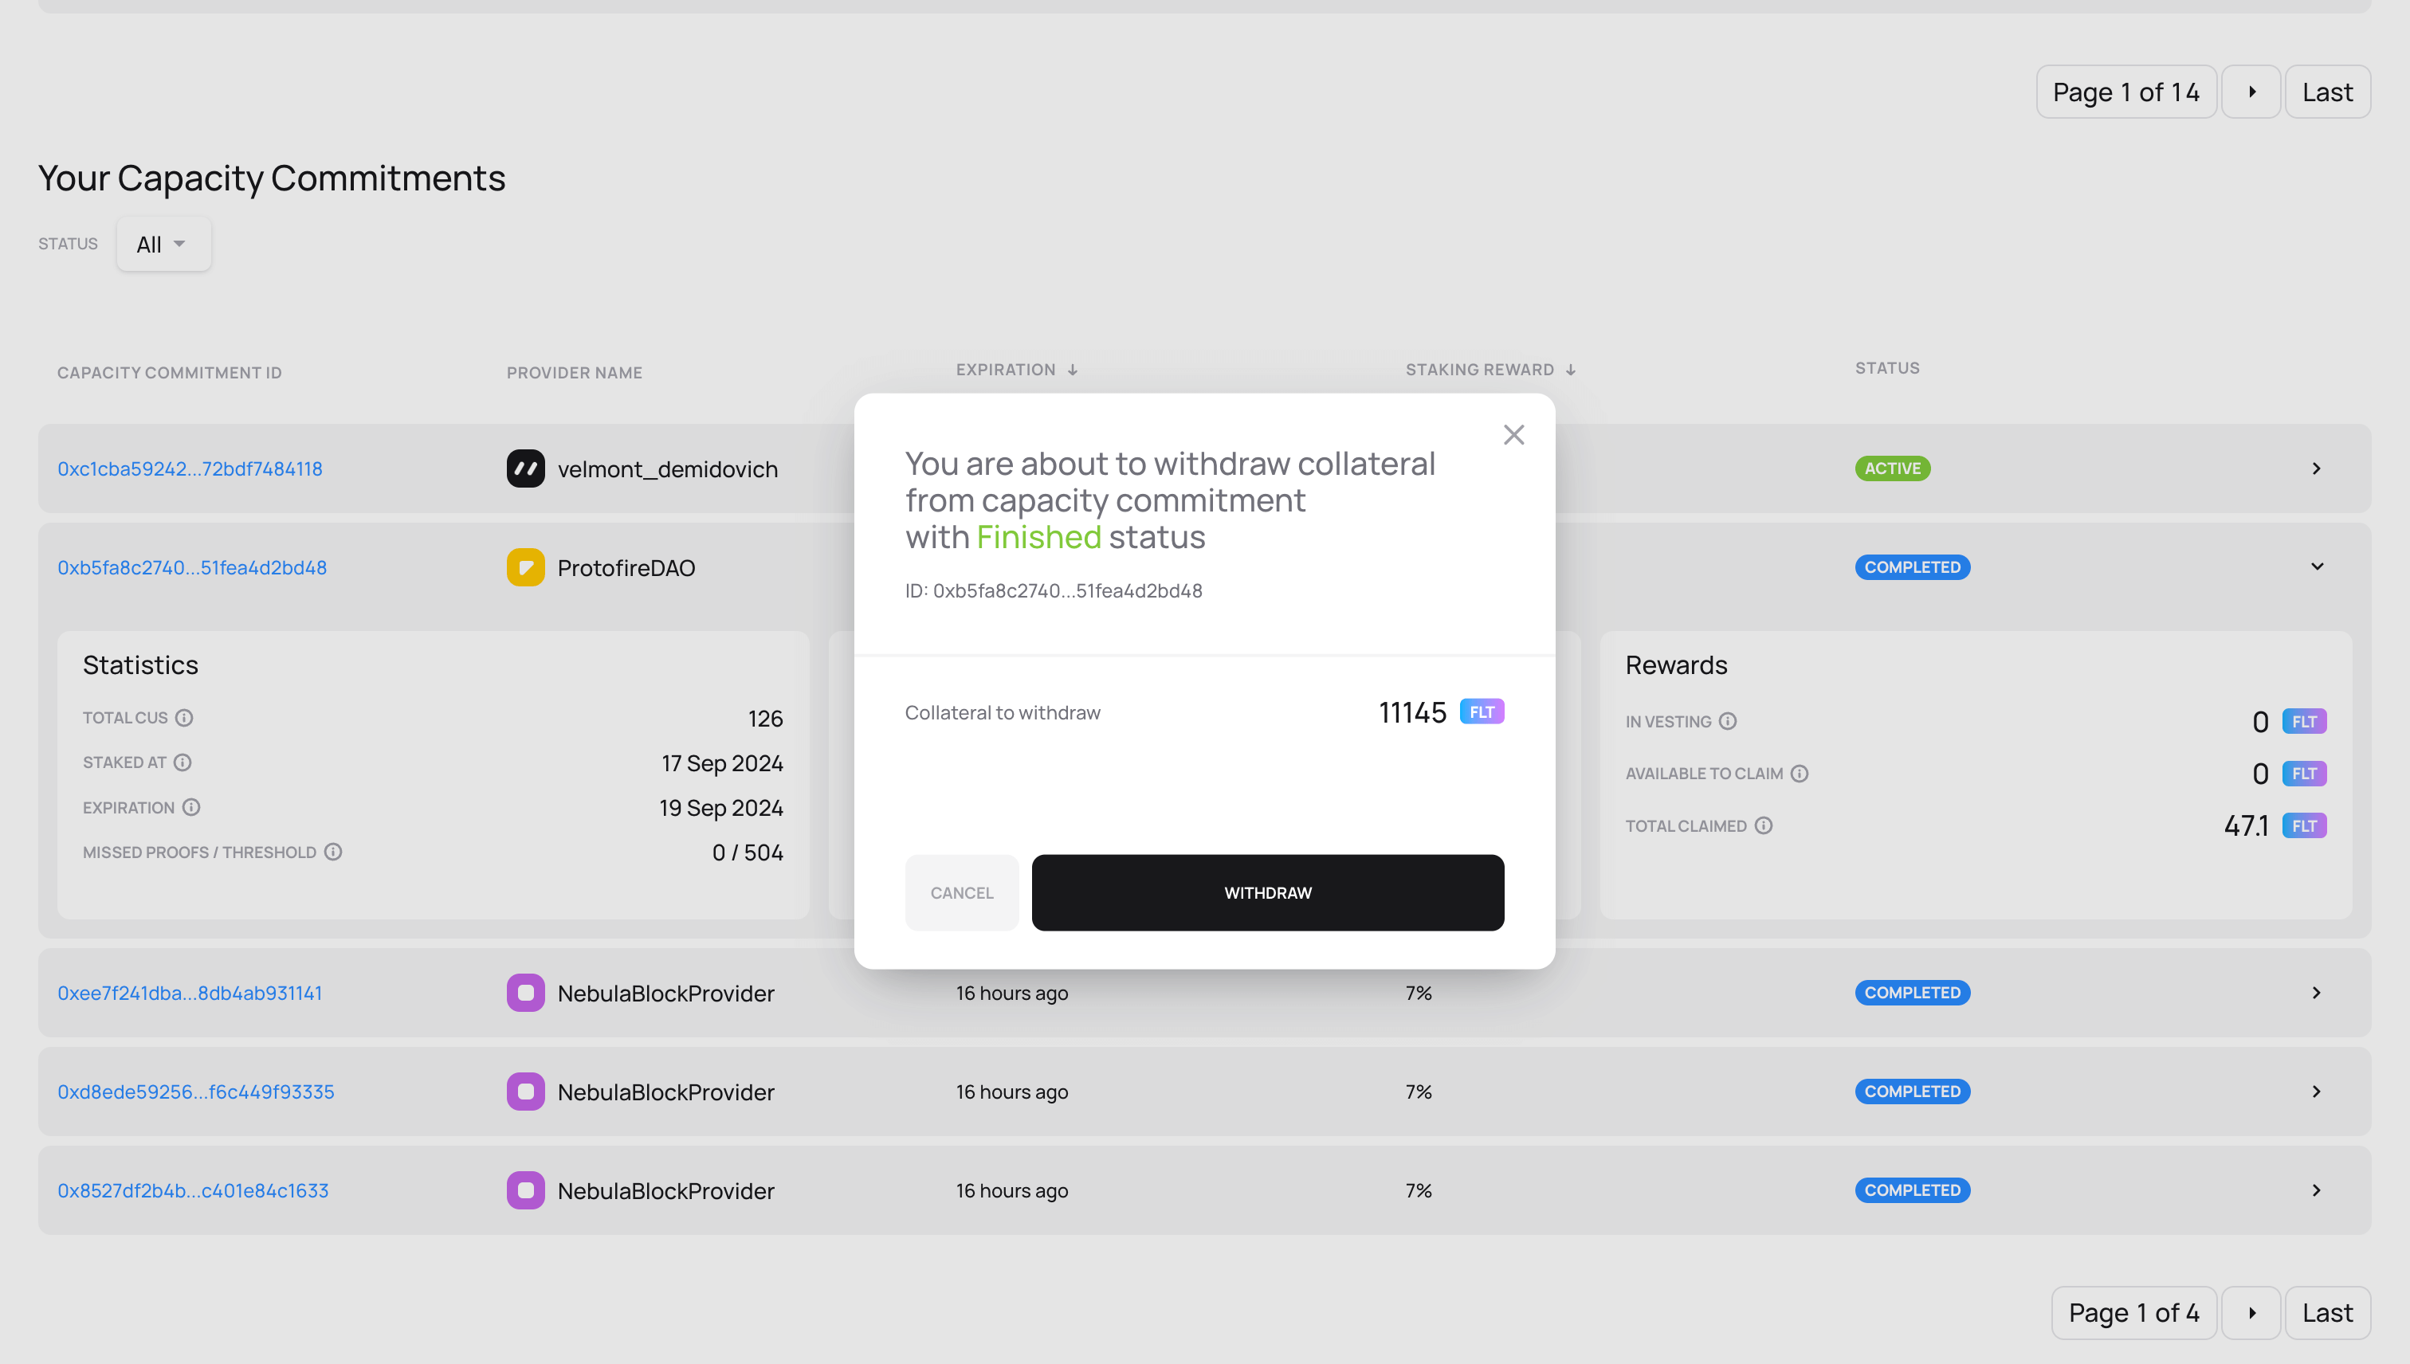
Task: Click FLT token badge in dialog
Action: pos(1482,712)
